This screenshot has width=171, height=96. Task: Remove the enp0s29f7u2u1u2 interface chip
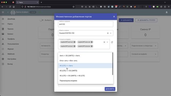click(74, 42)
